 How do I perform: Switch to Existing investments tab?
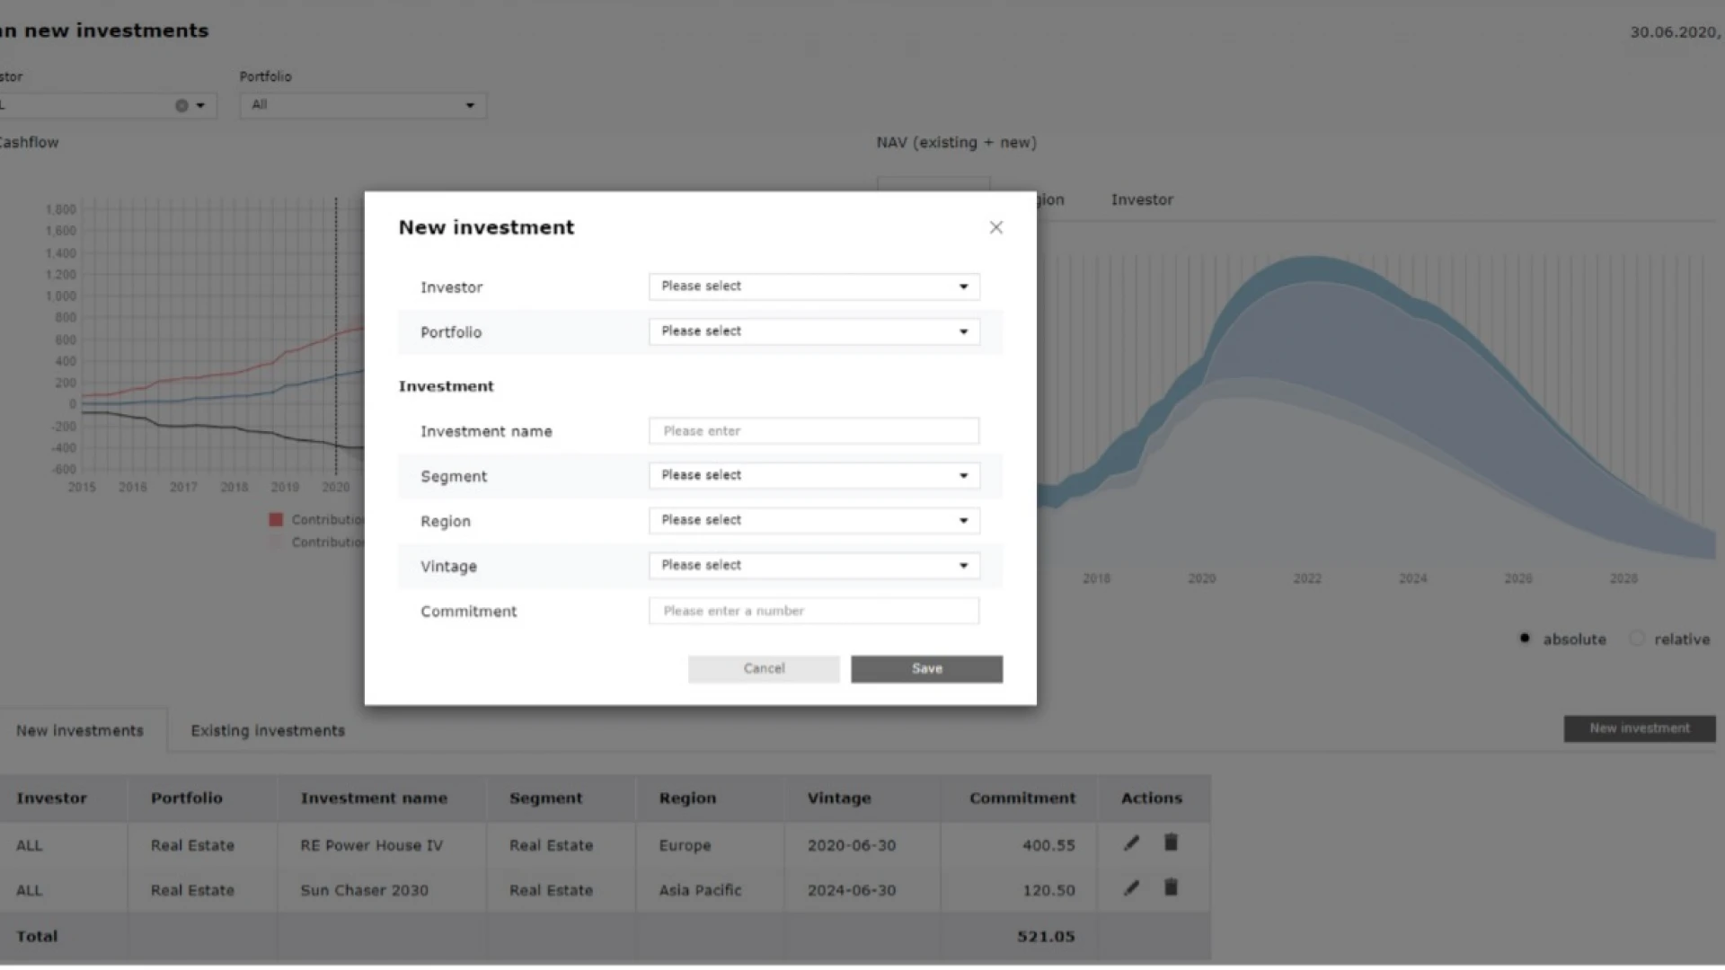pos(268,730)
